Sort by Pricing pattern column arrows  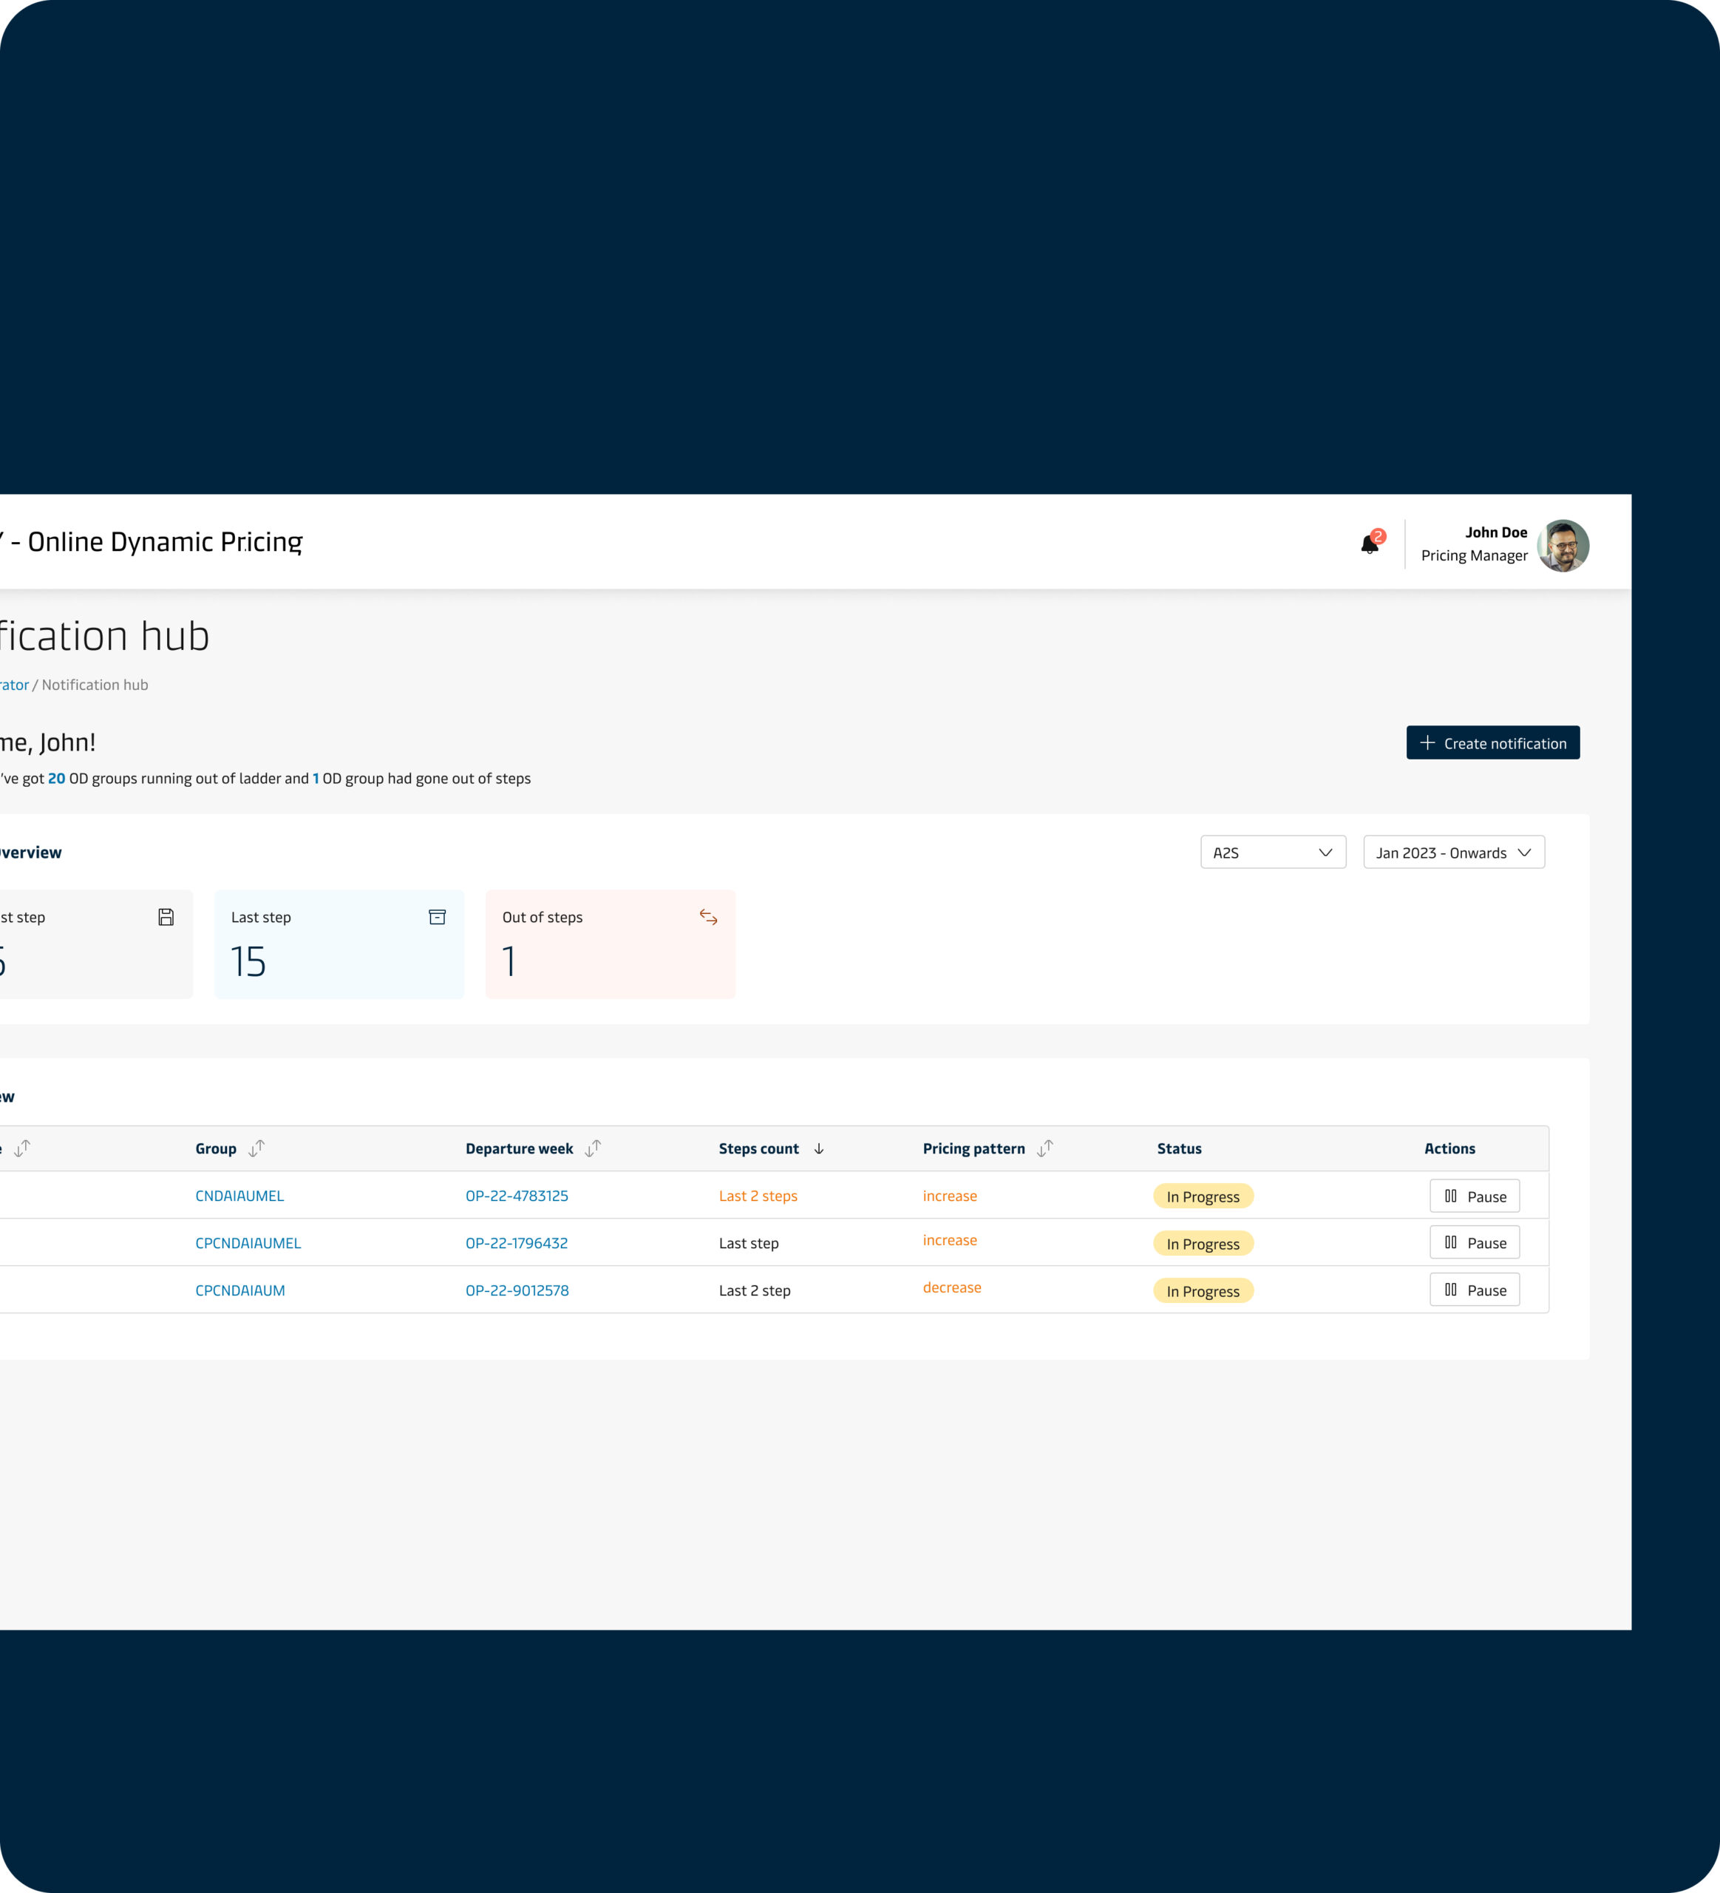coord(1045,1148)
